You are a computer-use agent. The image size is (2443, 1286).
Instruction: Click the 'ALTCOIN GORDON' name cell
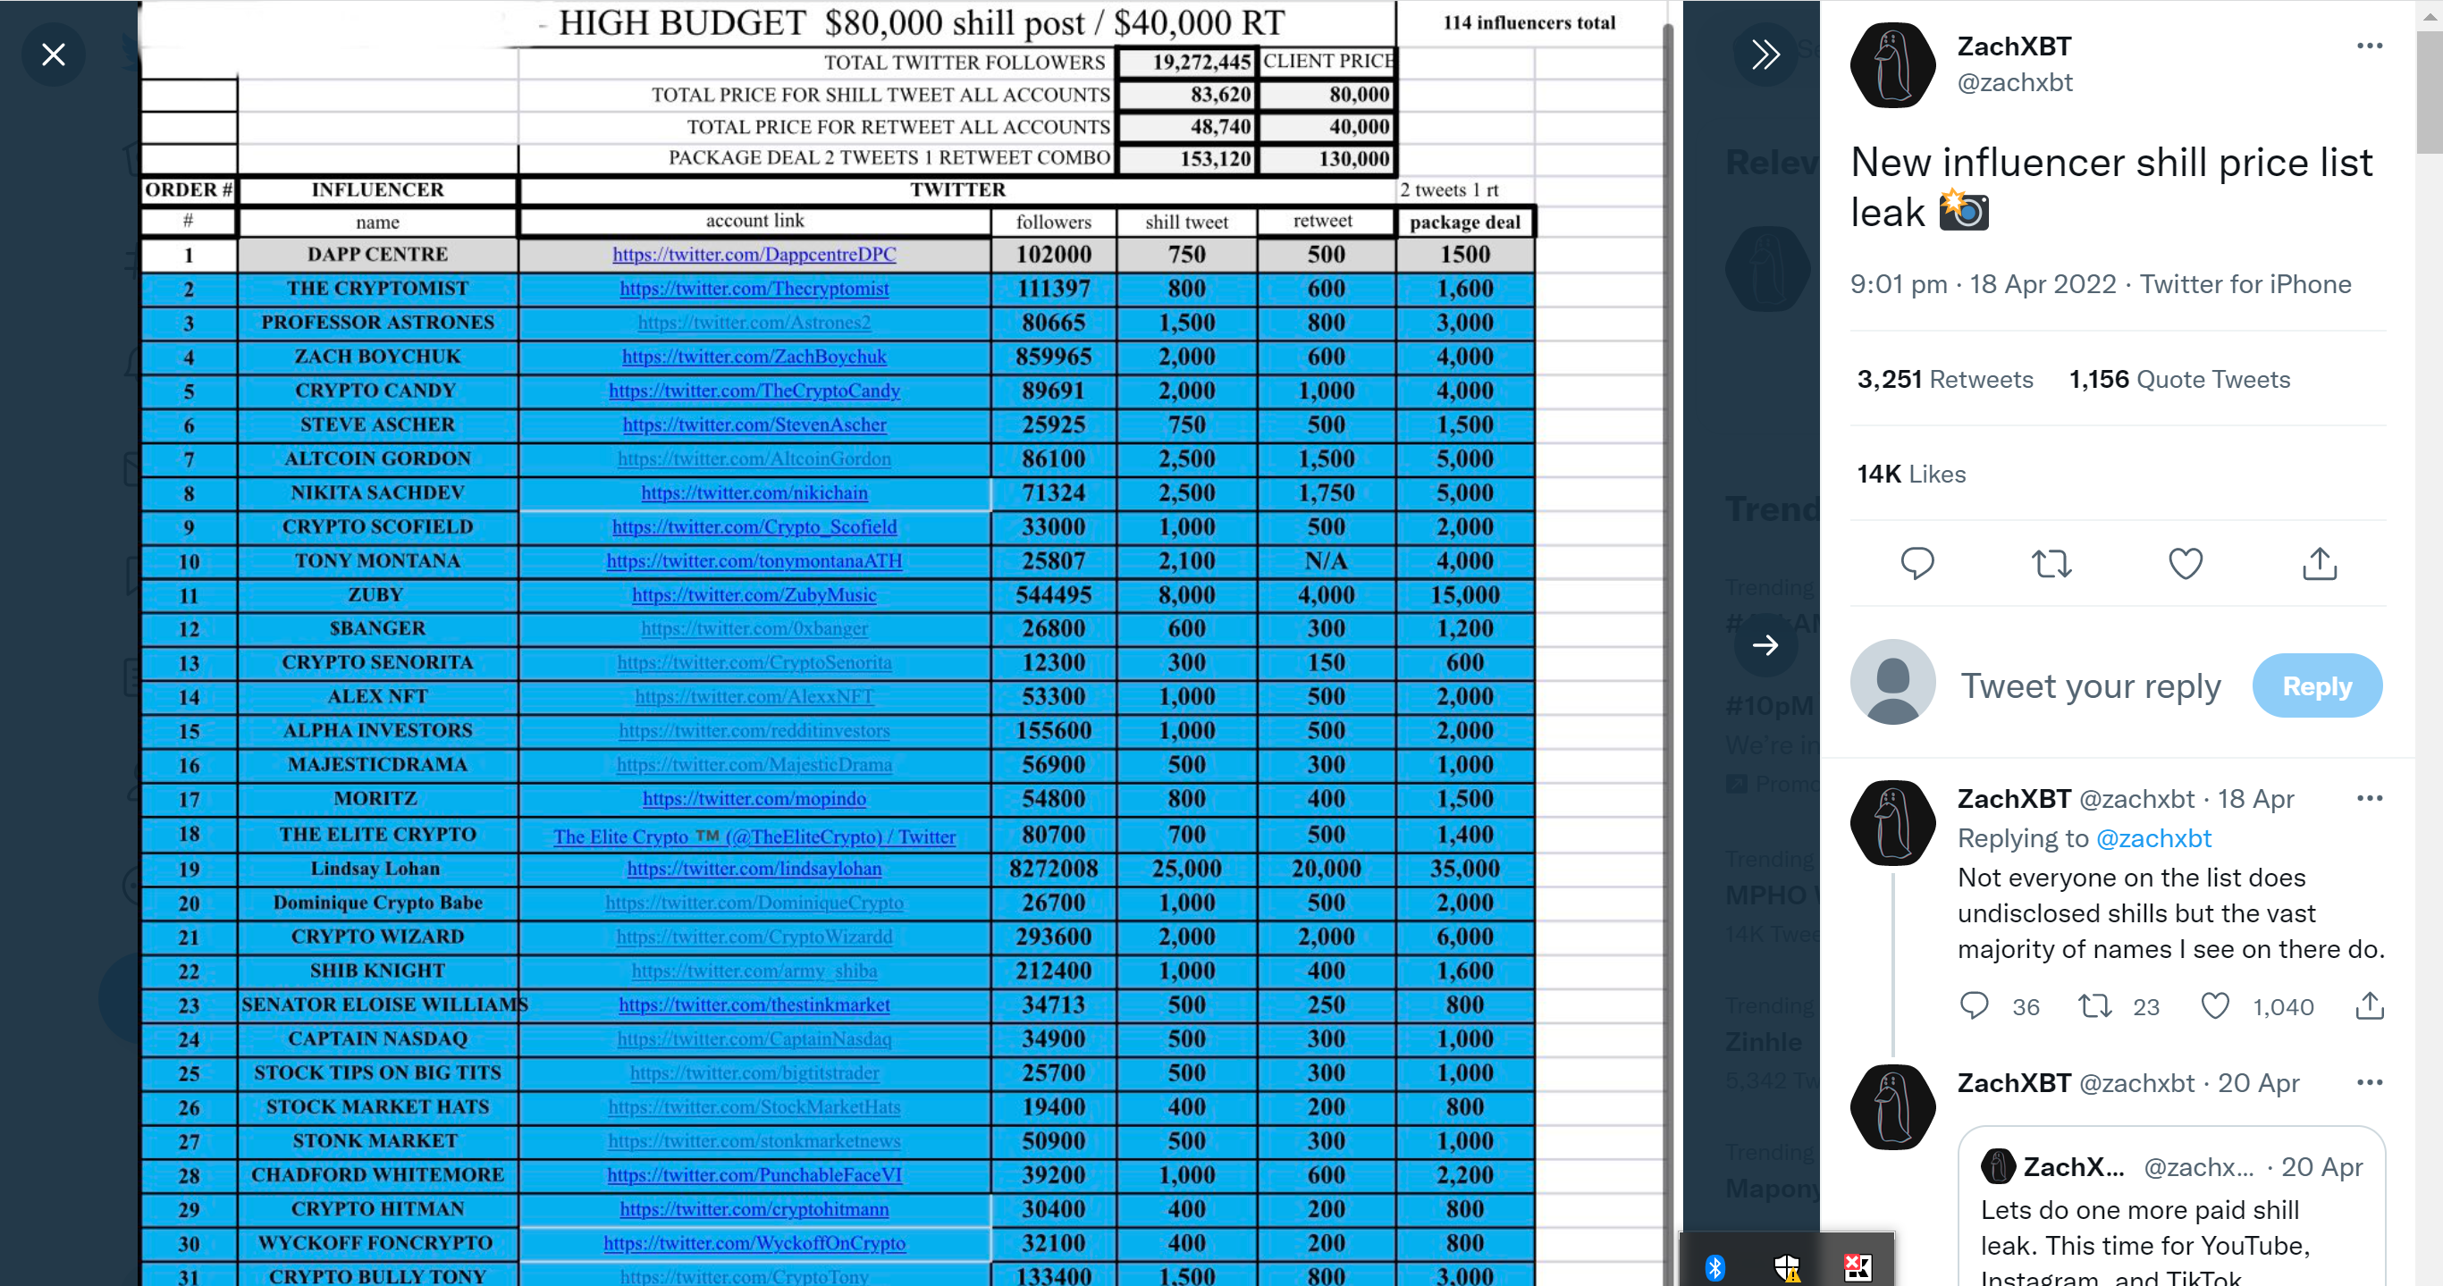tap(377, 459)
